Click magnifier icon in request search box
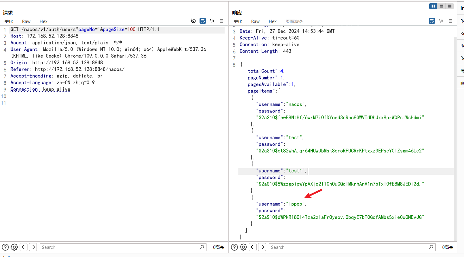The width and height of the screenshot is (464, 257). (202, 247)
